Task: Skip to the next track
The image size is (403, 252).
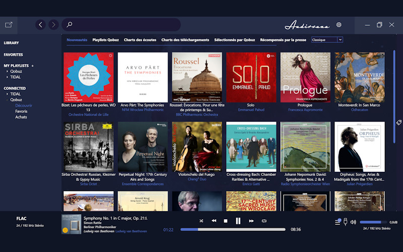Action: pyautogui.click(x=251, y=221)
